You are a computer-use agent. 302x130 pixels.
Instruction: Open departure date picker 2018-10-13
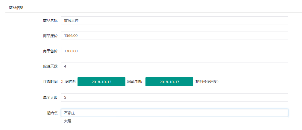[101, 82]
